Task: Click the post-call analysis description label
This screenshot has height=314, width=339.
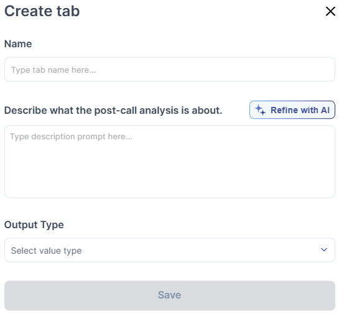Action: tap(113, 111)
